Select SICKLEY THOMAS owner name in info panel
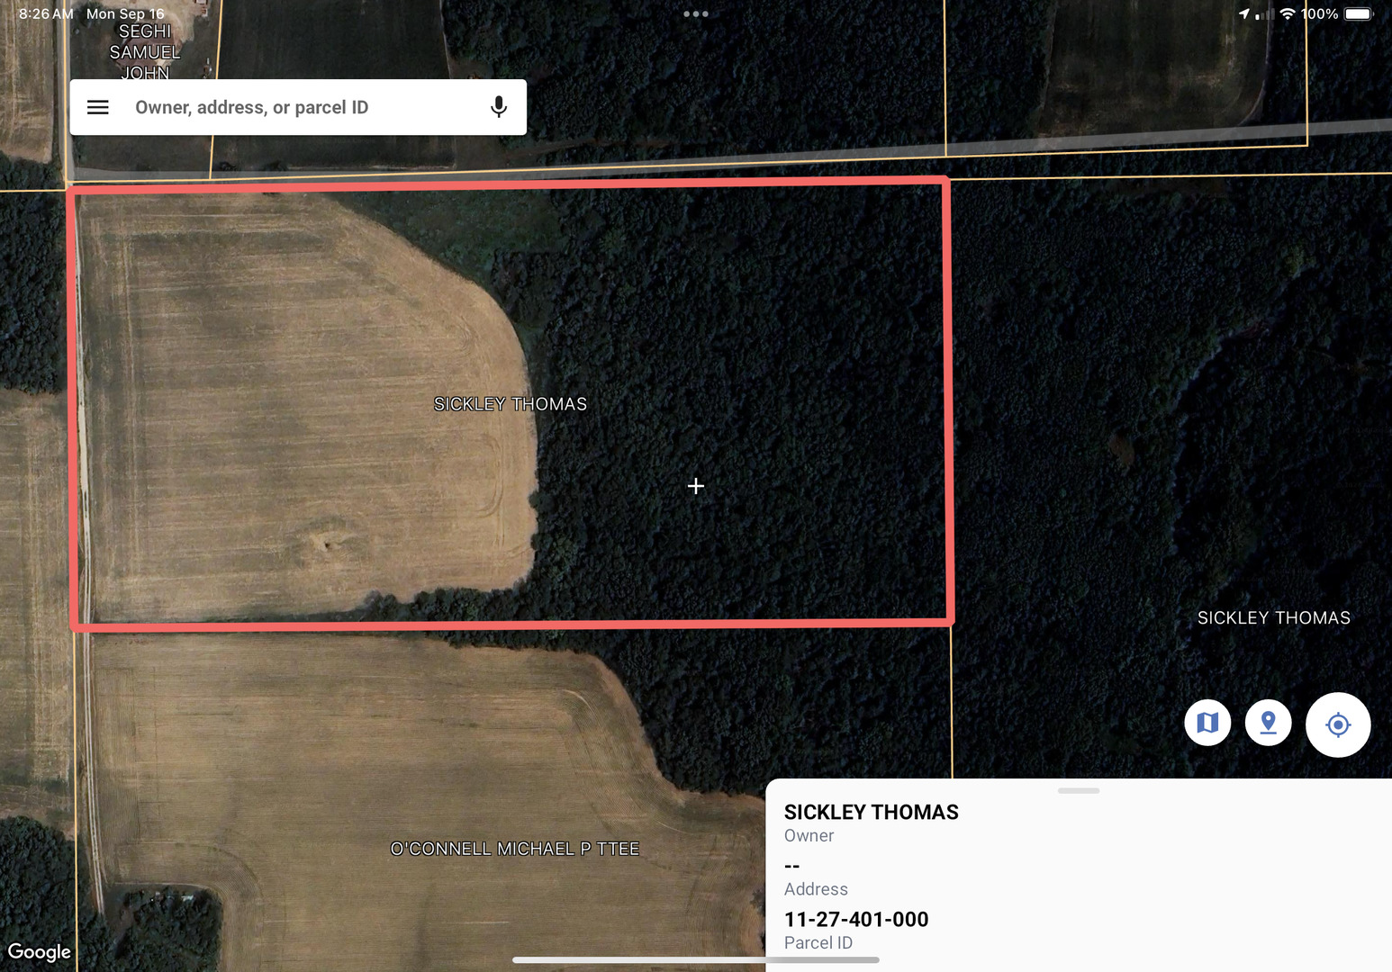This screenshot has width=1392, height=972. pos(871,813)
